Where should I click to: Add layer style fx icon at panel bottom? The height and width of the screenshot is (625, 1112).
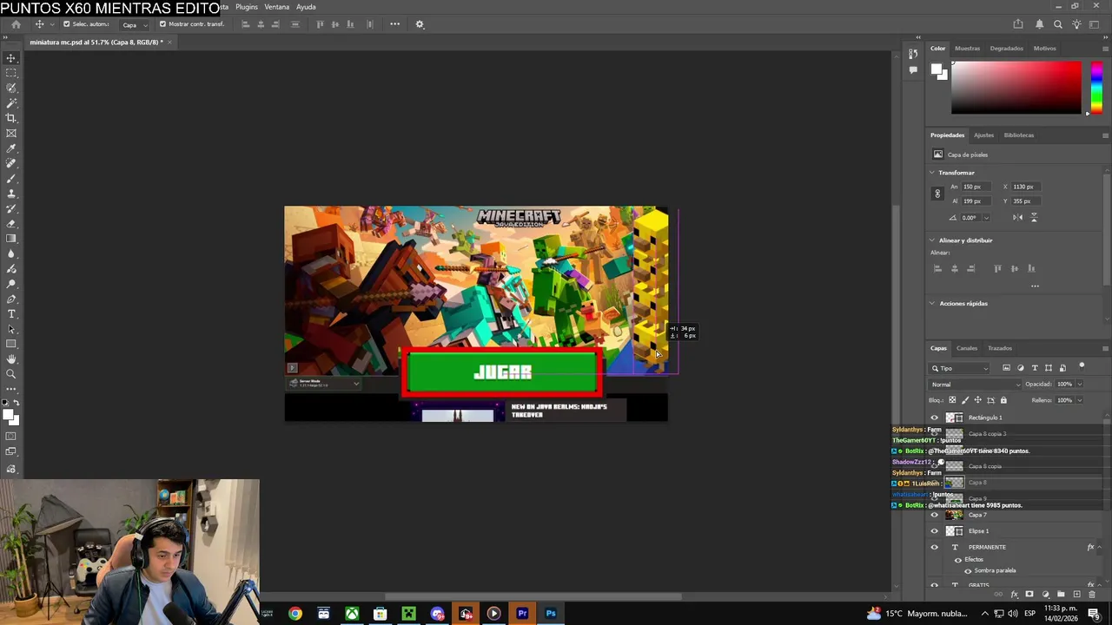click(1014, 595)
